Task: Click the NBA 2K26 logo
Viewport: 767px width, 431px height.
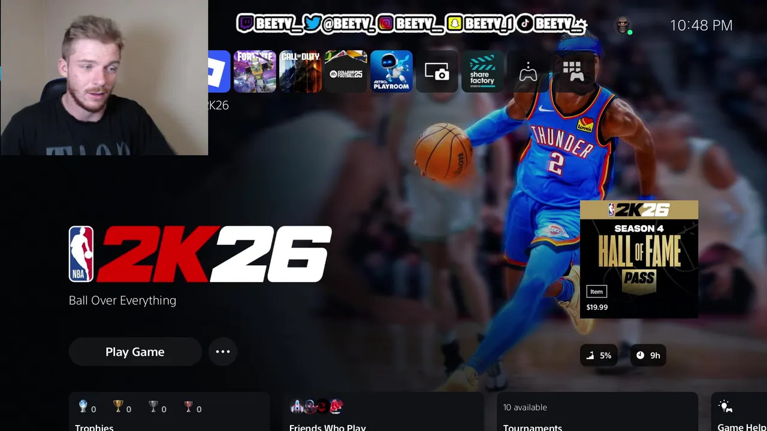Action: pos(200,254)
